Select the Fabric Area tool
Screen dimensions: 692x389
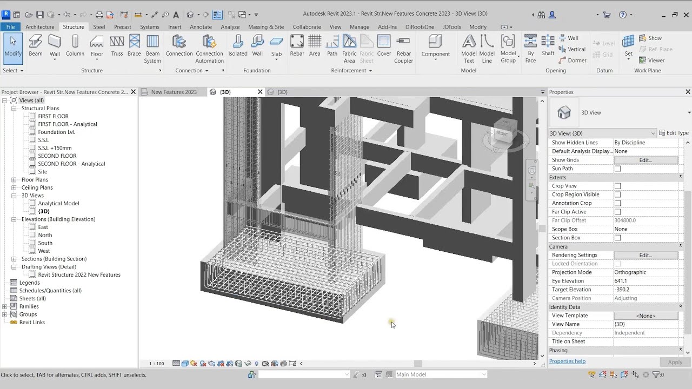pyautogui.click(x=349, y=49)
